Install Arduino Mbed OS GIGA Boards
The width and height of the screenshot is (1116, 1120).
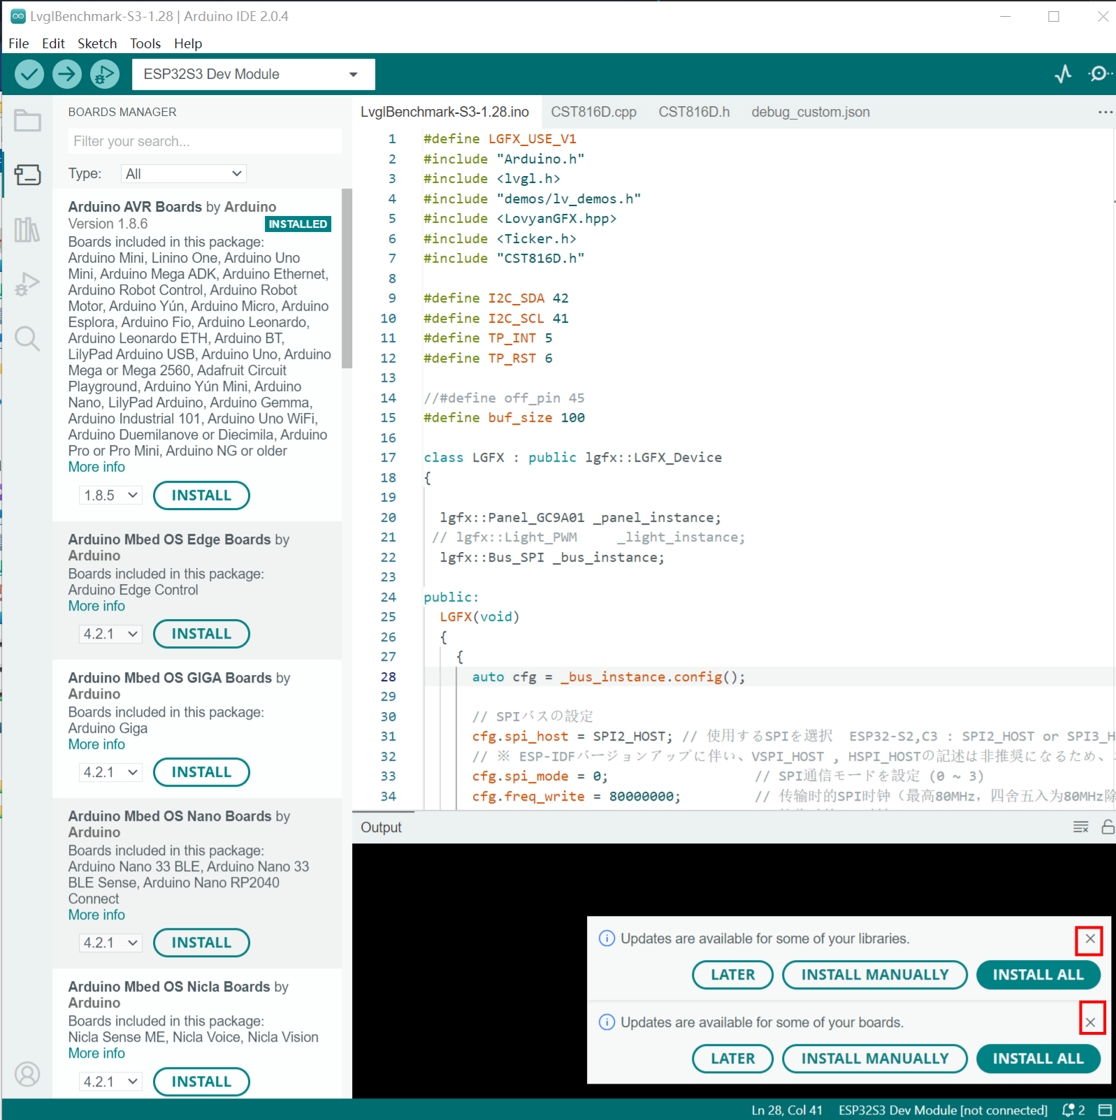click(201, 772)
